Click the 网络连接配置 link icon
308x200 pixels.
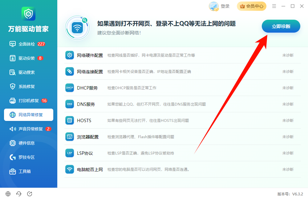click(x=70, y=71)
